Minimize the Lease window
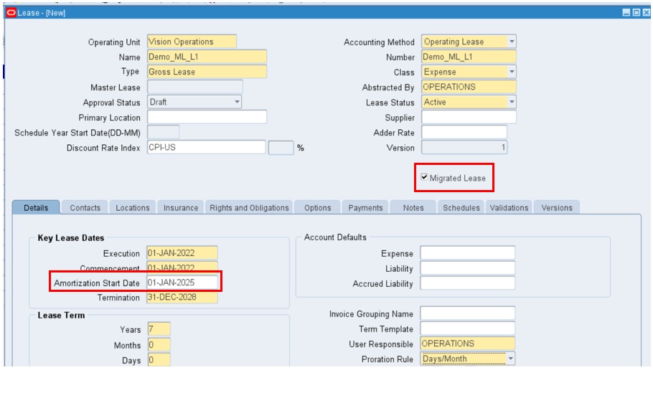 [626, 12]
